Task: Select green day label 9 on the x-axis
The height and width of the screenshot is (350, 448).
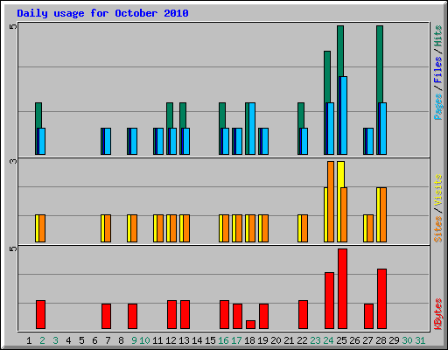Action: click(134, 340)
